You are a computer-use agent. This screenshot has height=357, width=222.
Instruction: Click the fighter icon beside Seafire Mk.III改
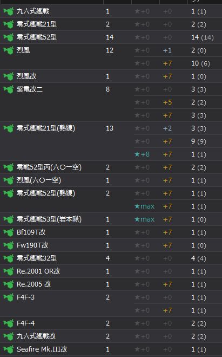tap(9, 349)
